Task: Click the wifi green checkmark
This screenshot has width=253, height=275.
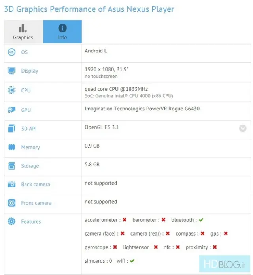Action: coord(132,261)
